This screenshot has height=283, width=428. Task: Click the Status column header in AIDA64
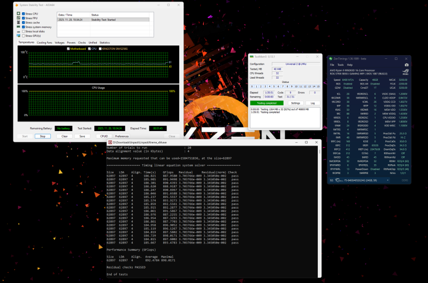click(119, 15)
